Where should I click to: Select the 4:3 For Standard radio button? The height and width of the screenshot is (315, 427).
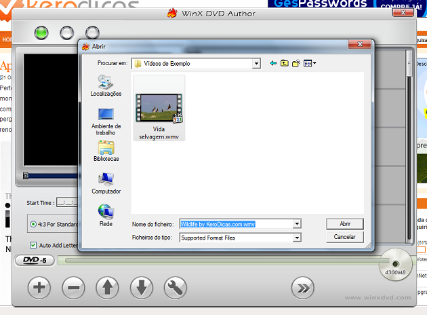[x=33, y=224]
